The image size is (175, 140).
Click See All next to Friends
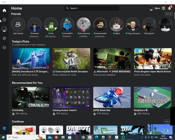pyautogui.click(x=169, y=14)
